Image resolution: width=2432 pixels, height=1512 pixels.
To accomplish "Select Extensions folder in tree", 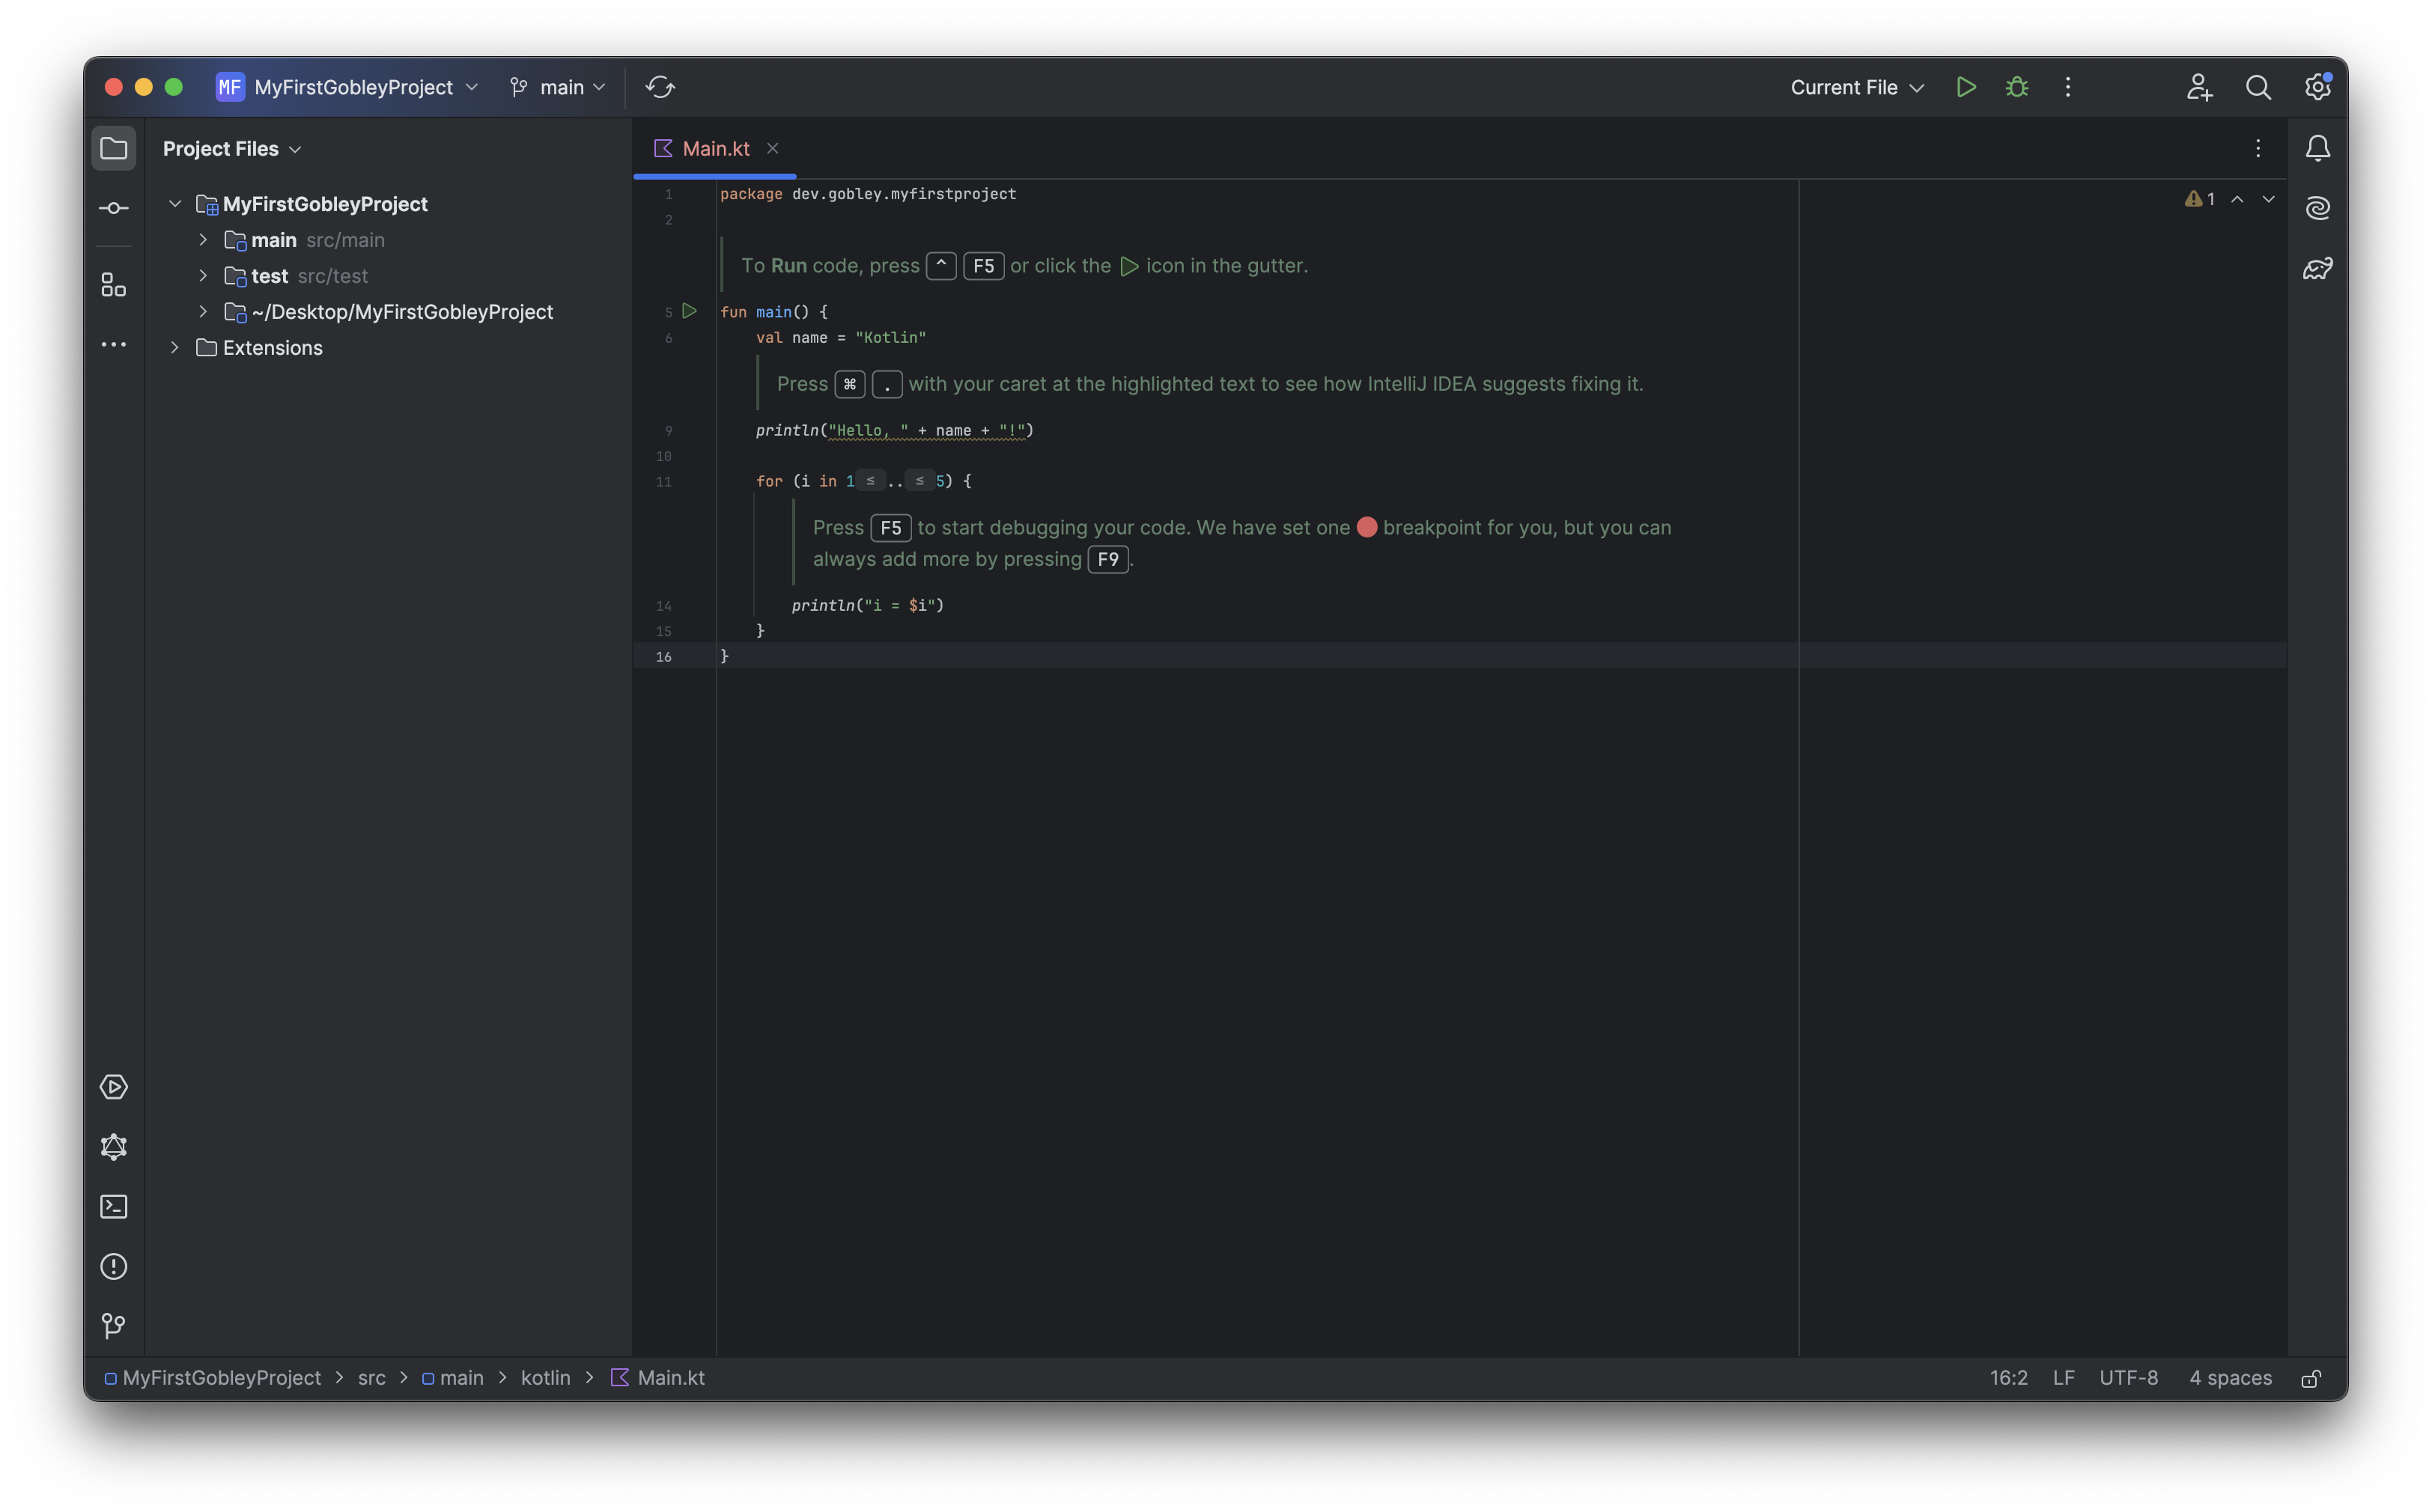I will pyautogui.click(x=273, y=348).
